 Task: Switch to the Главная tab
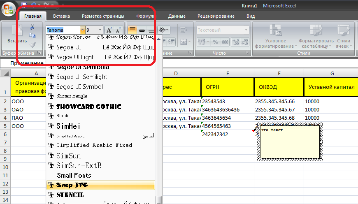pos(33,16)
